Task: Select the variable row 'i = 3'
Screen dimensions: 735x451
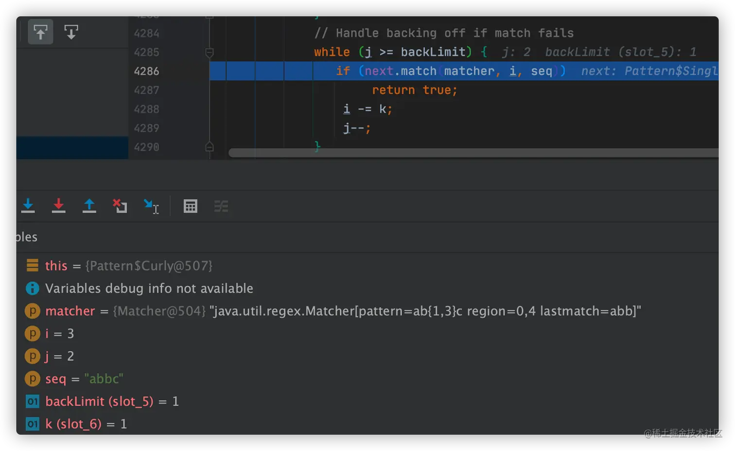Action: (x=367, y=333)
